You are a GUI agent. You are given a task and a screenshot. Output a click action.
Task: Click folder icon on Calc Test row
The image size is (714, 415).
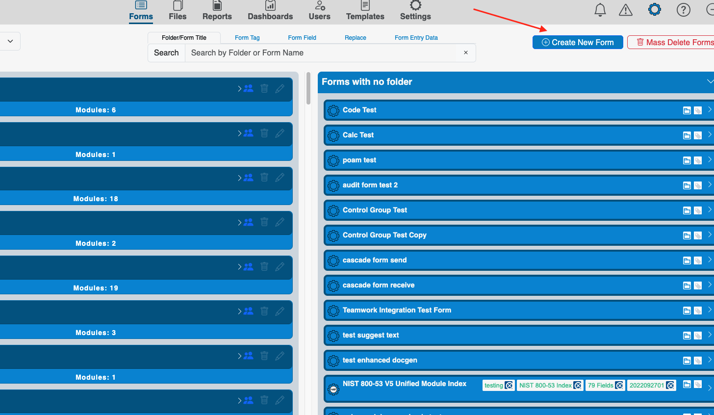(687, 135)
